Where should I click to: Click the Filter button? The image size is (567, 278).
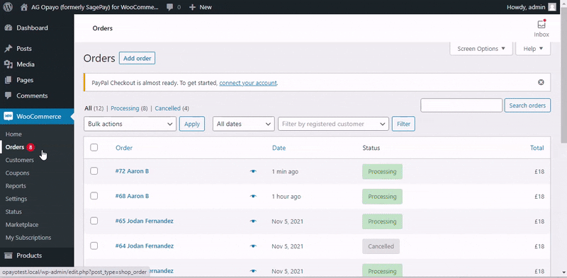click(x=403, y=124)
